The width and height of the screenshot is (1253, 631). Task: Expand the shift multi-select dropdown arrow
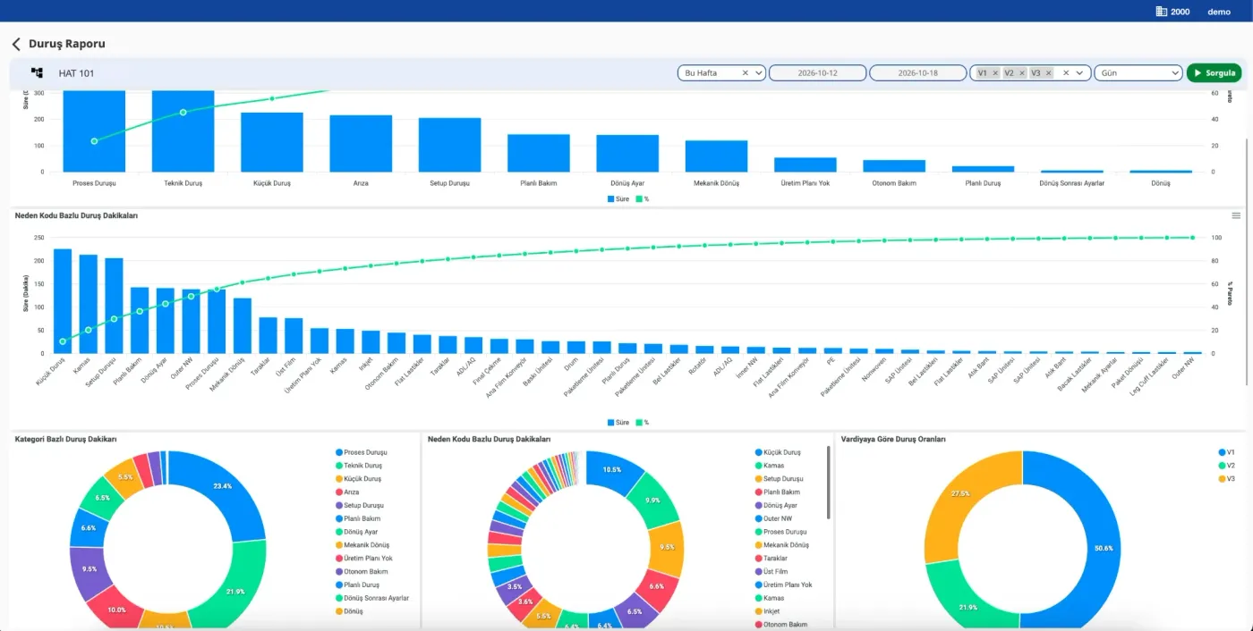point(1080,73)
